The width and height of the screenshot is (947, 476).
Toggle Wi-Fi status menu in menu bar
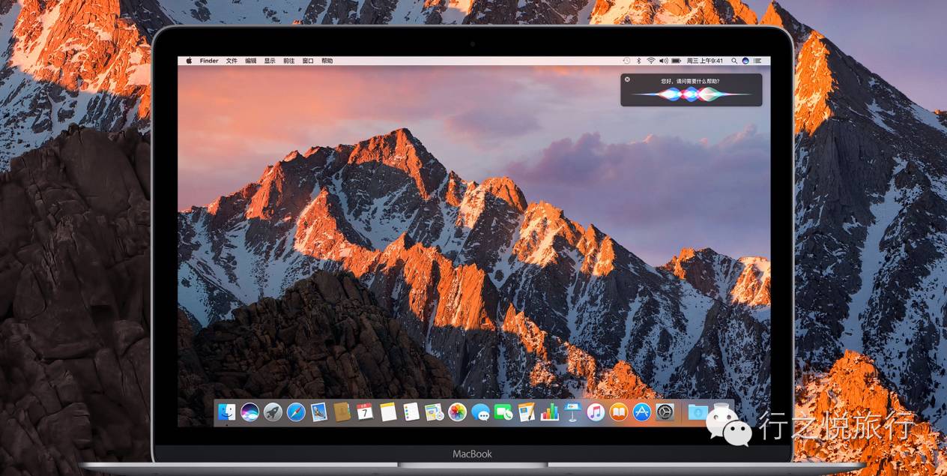(651, 61)
